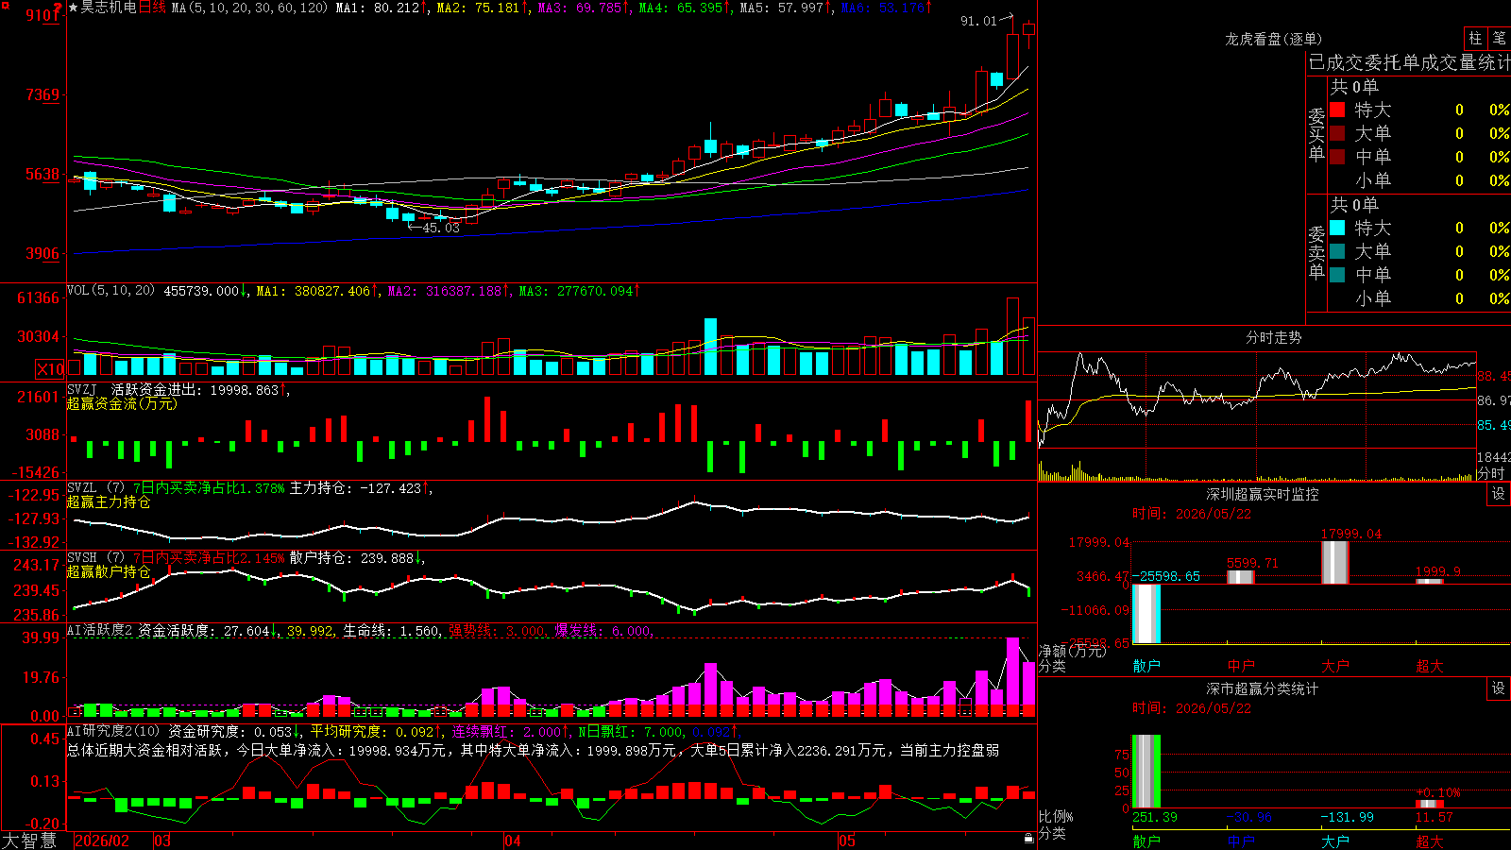
Task: Click the dark red 中单 buy-order swatch
Action: pyautogui.click(x=1337, y=157)
